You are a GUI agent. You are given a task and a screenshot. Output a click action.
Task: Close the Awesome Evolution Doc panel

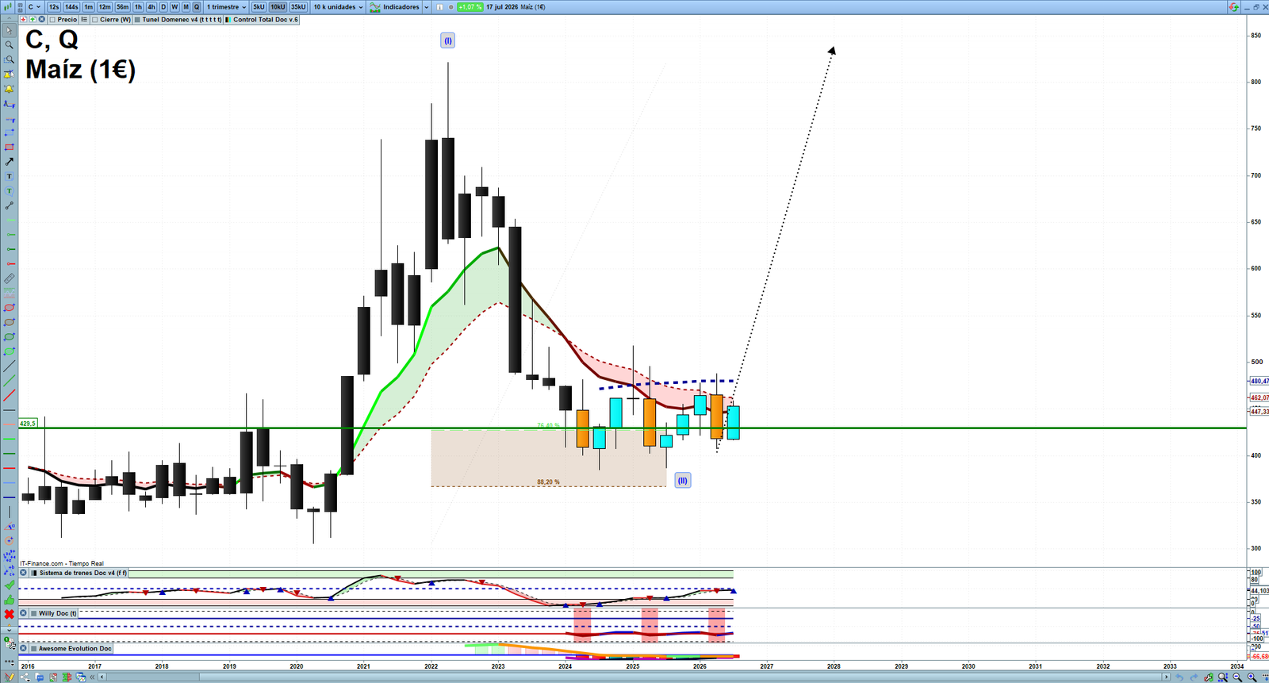tap(24, 649)
